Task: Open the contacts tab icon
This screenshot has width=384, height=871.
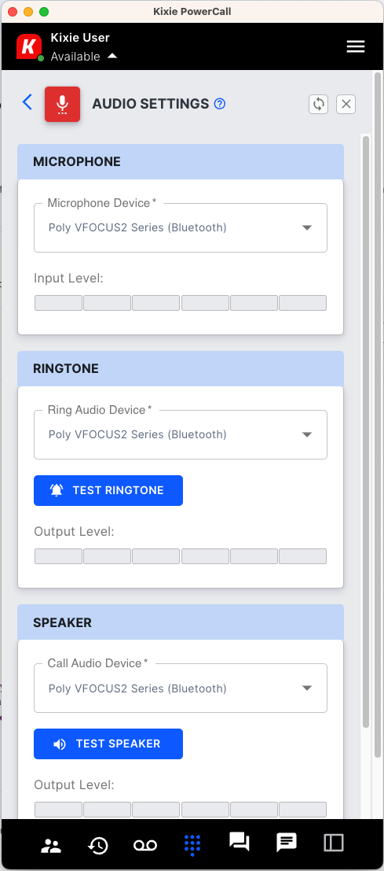Action: (x=52, y=844)
